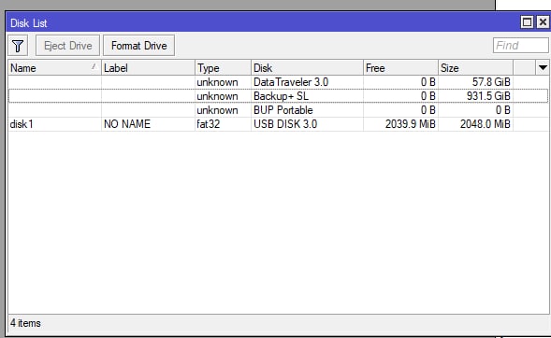This screenshot has width=551, height=338.
Task: Click the Format Drive button
Action: 138,46
